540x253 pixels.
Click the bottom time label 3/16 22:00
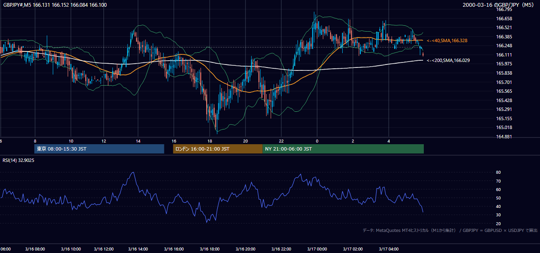281,249
